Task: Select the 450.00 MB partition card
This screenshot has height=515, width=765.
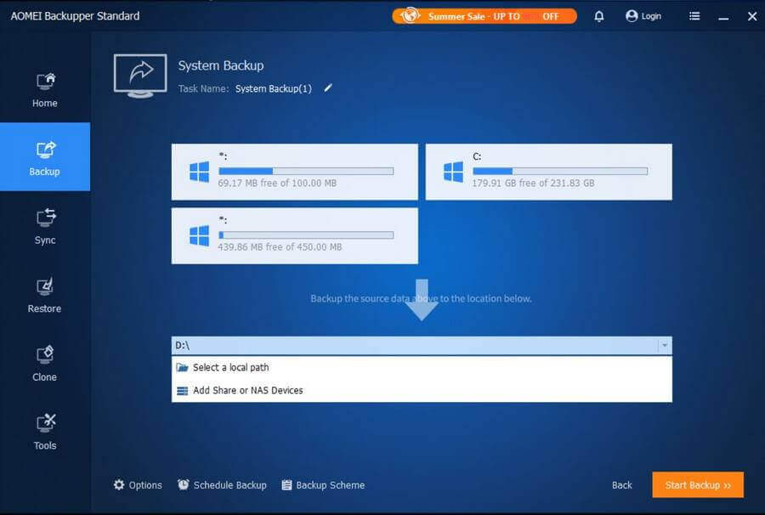Action: coord(295,236)
